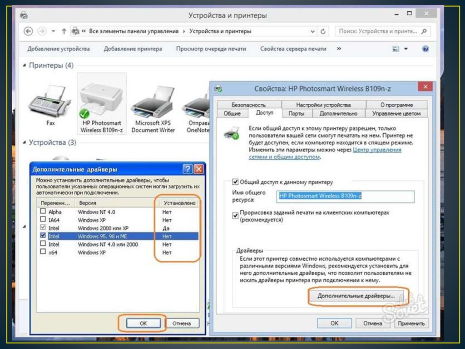Open the Безопасность tab
Screen dimensions: 465x349
coord(248,105)
